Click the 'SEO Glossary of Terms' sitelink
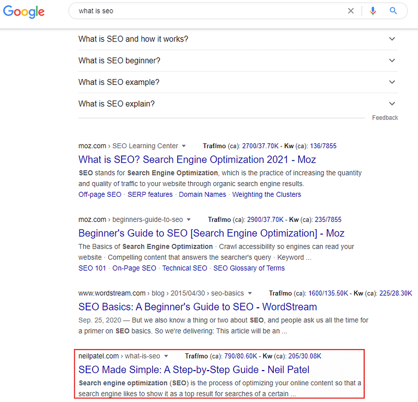418x402 pixels. click(249, 268)
